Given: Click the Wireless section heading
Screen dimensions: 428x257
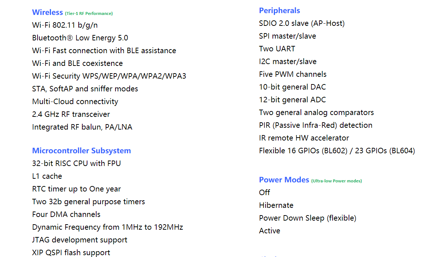Looking at the screenshot, I should pos(47,12).
